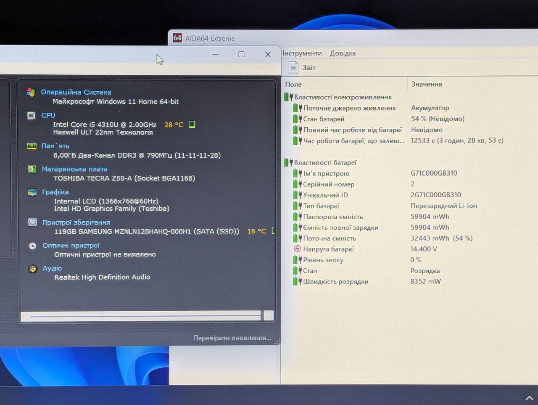
Task: Show hidden tray icons chevron
Action: click(529, 397)
